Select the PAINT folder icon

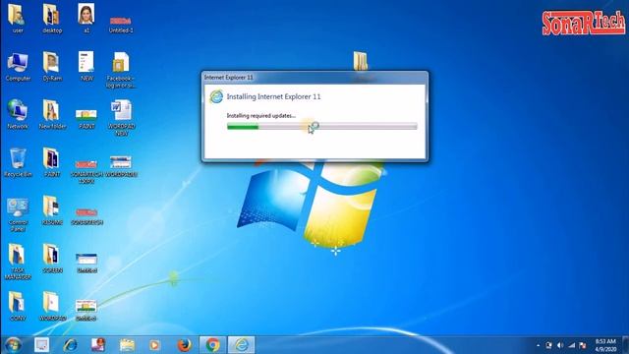tap(52, 162)
